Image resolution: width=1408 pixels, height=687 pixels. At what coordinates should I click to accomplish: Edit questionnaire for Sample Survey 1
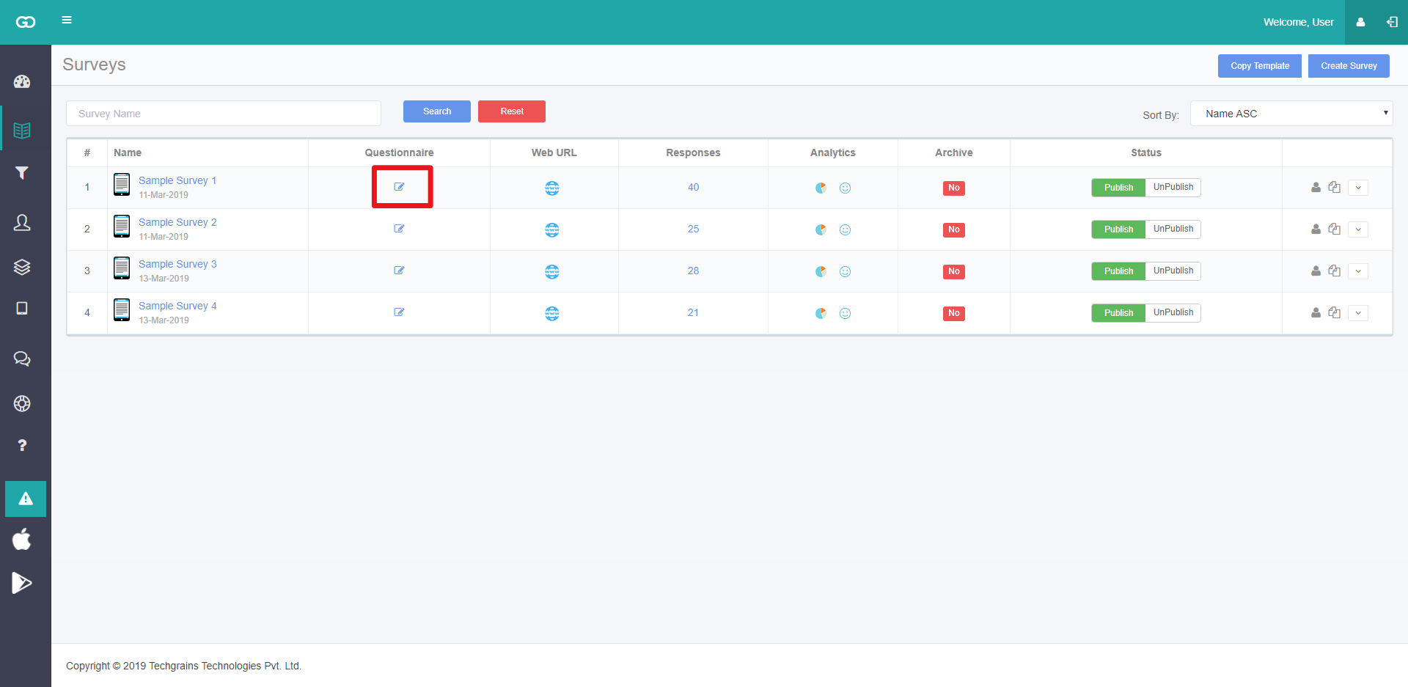pyautogui.click(x=399, y=187)
